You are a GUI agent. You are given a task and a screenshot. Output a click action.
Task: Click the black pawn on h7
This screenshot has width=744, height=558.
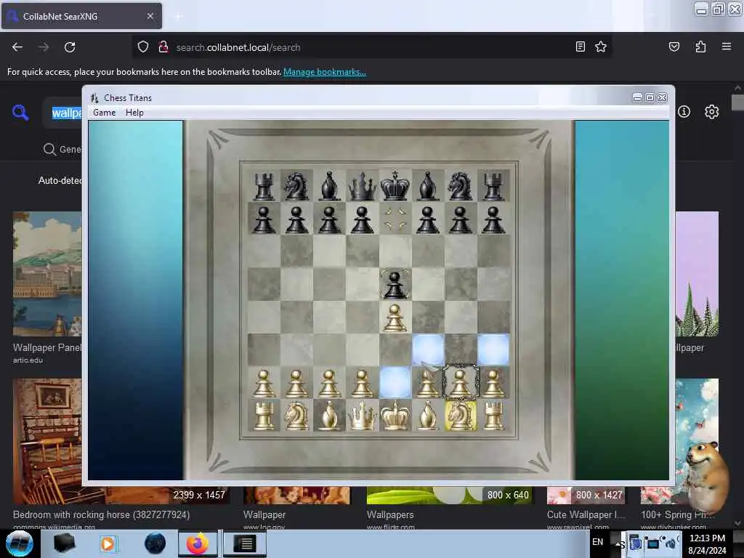[x=493, y=219]
